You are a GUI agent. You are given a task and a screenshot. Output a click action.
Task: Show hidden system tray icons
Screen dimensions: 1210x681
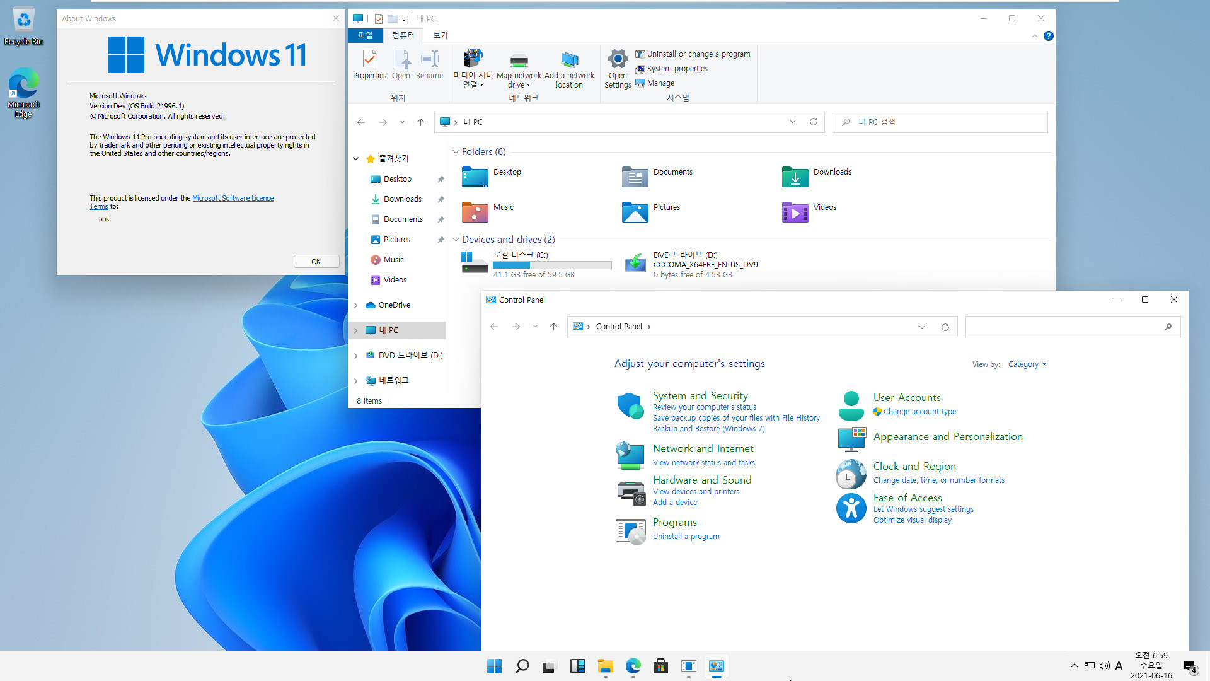point(1074,666)
